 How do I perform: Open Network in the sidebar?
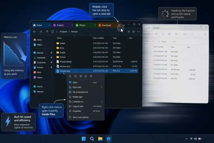39,92
